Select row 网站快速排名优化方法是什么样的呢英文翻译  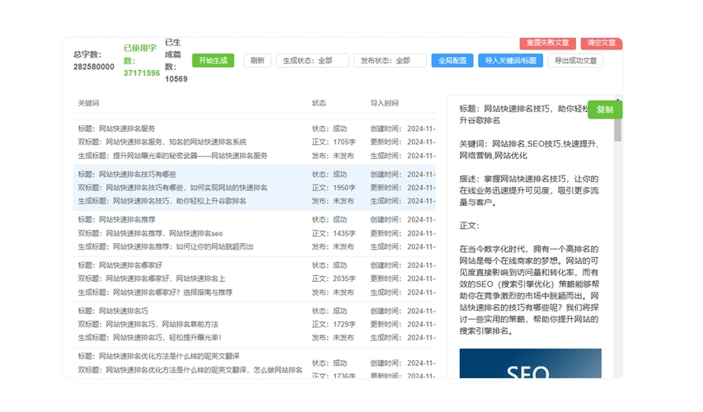click(x=254, y=363)
